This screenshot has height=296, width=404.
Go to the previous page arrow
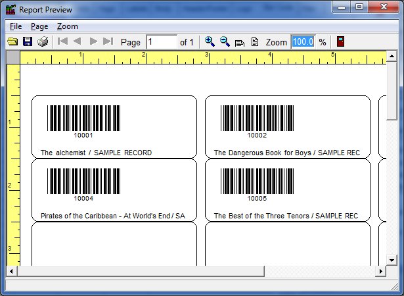tap(78, 41)
